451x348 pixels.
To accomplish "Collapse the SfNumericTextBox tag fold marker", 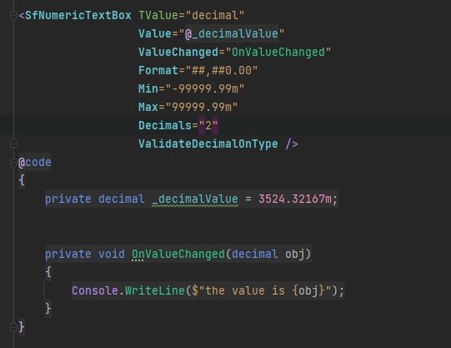I will click(13, 15).
